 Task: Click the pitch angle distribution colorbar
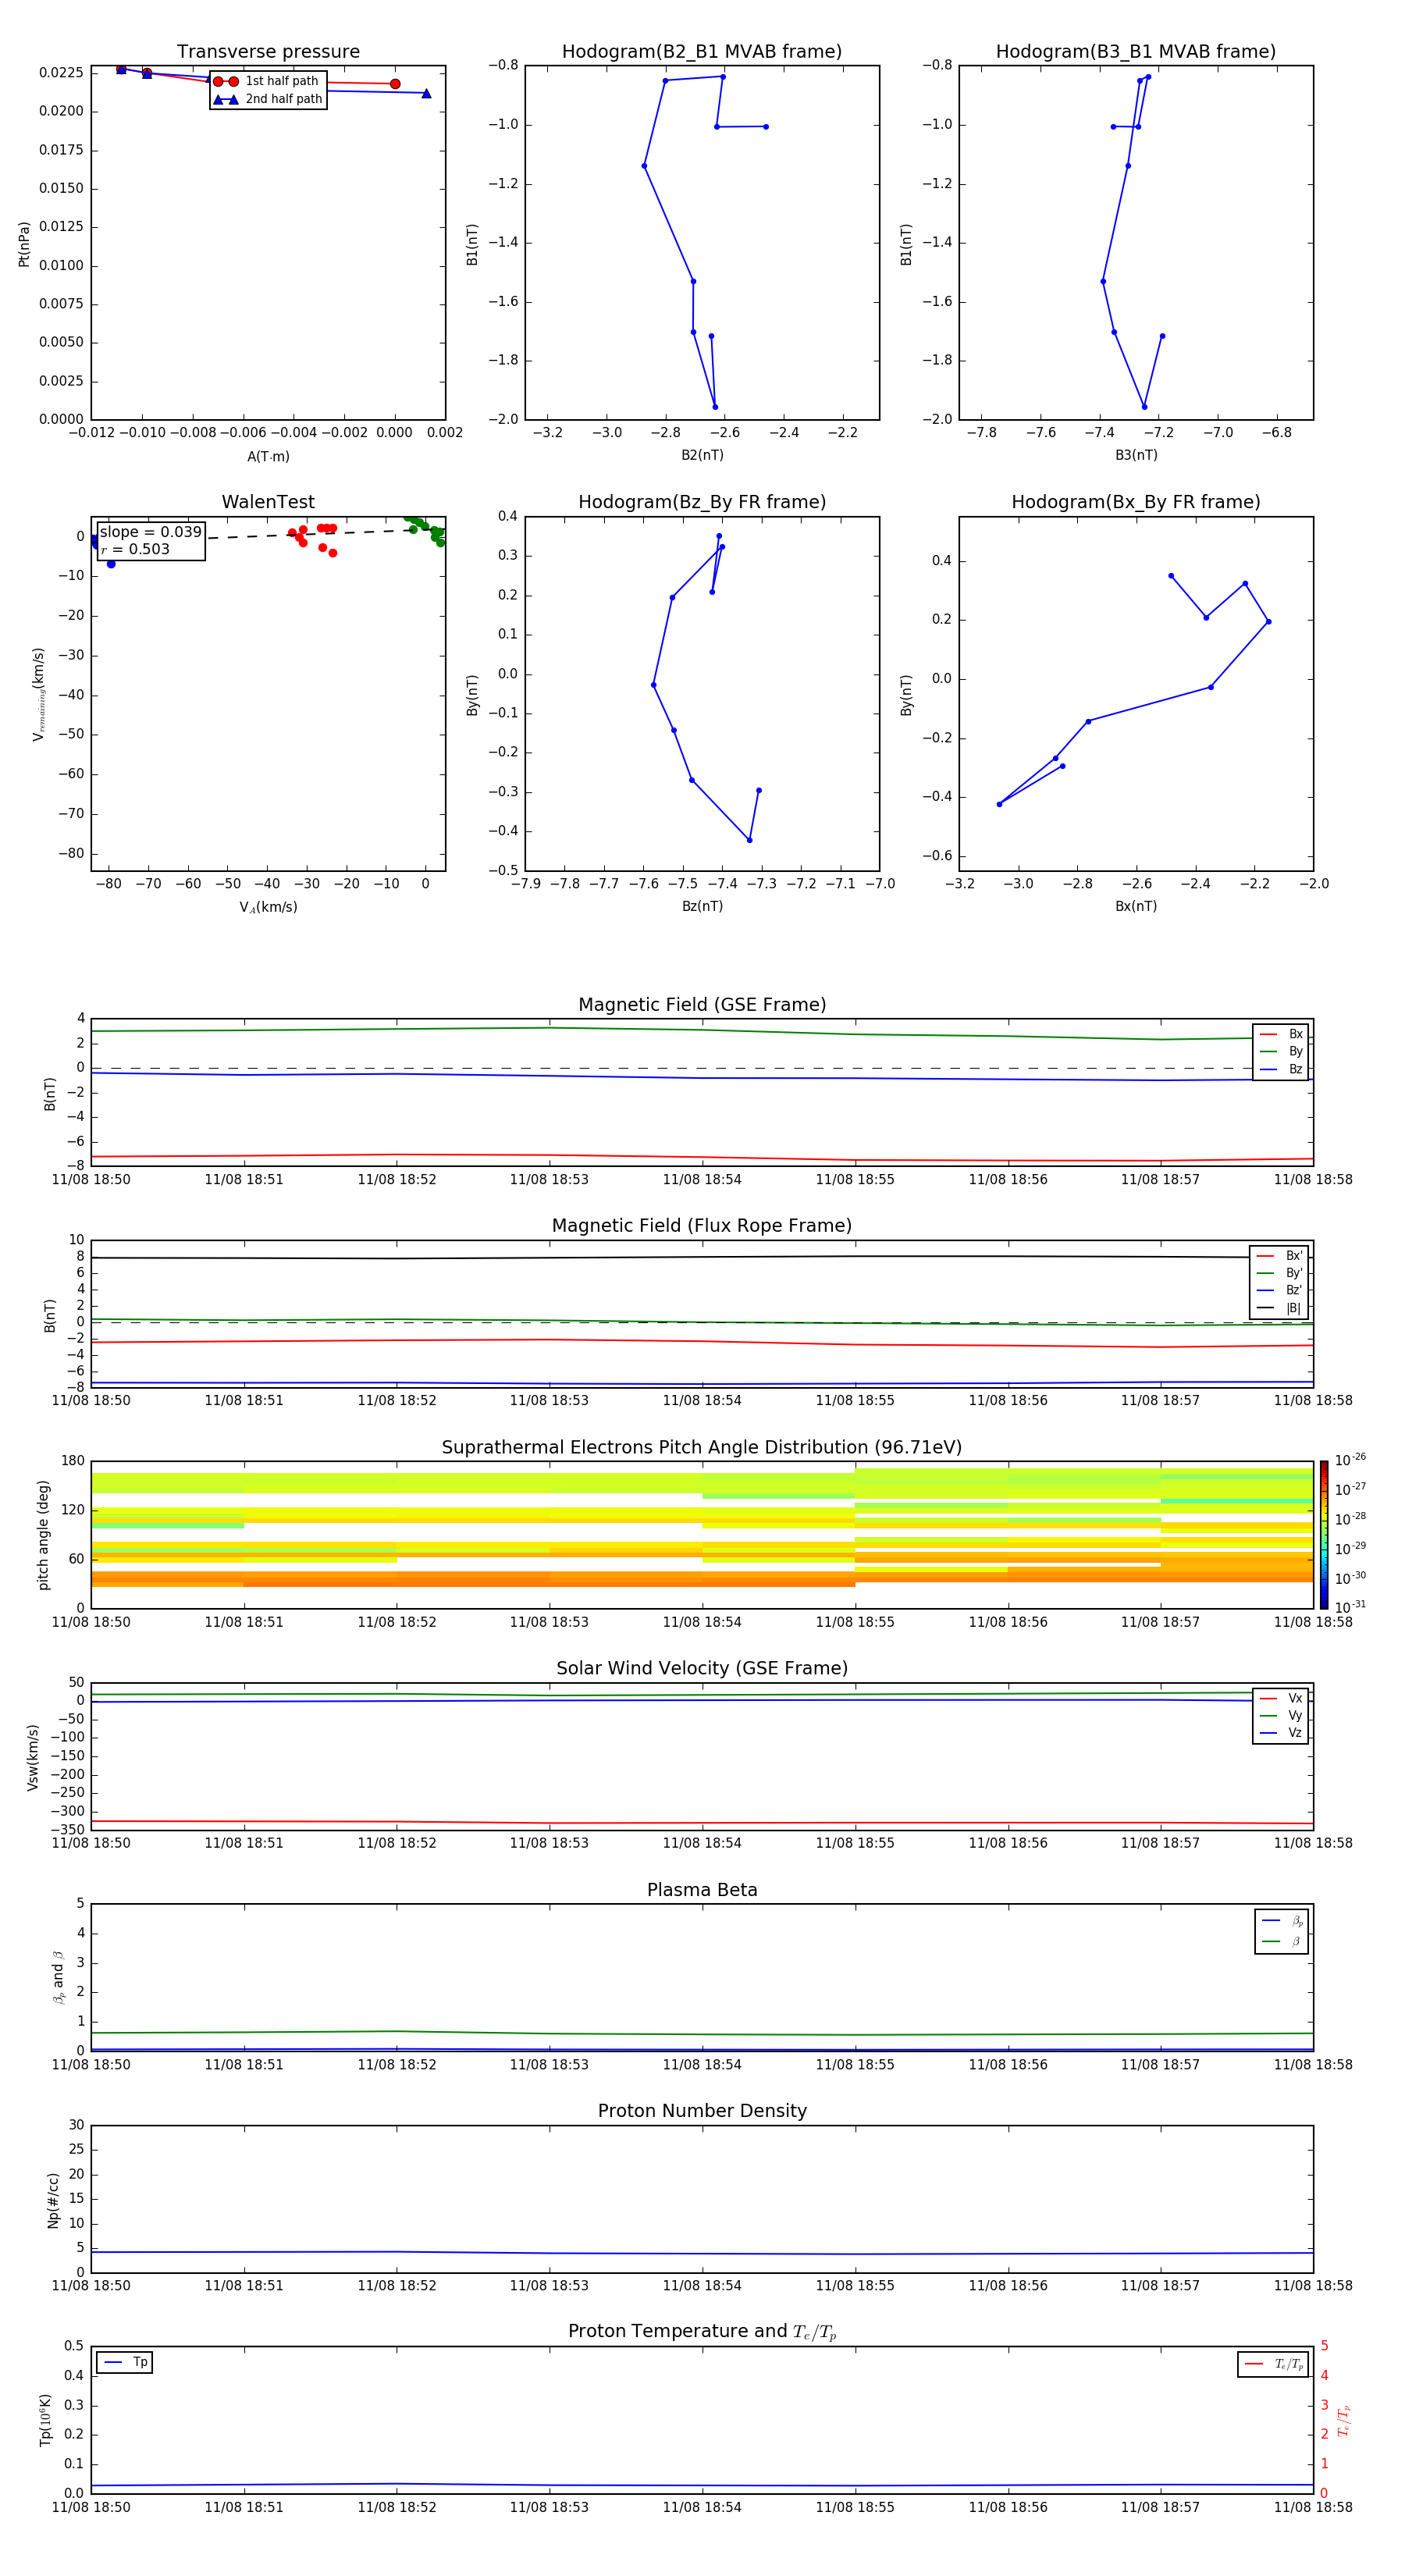coord(1324,1535)
